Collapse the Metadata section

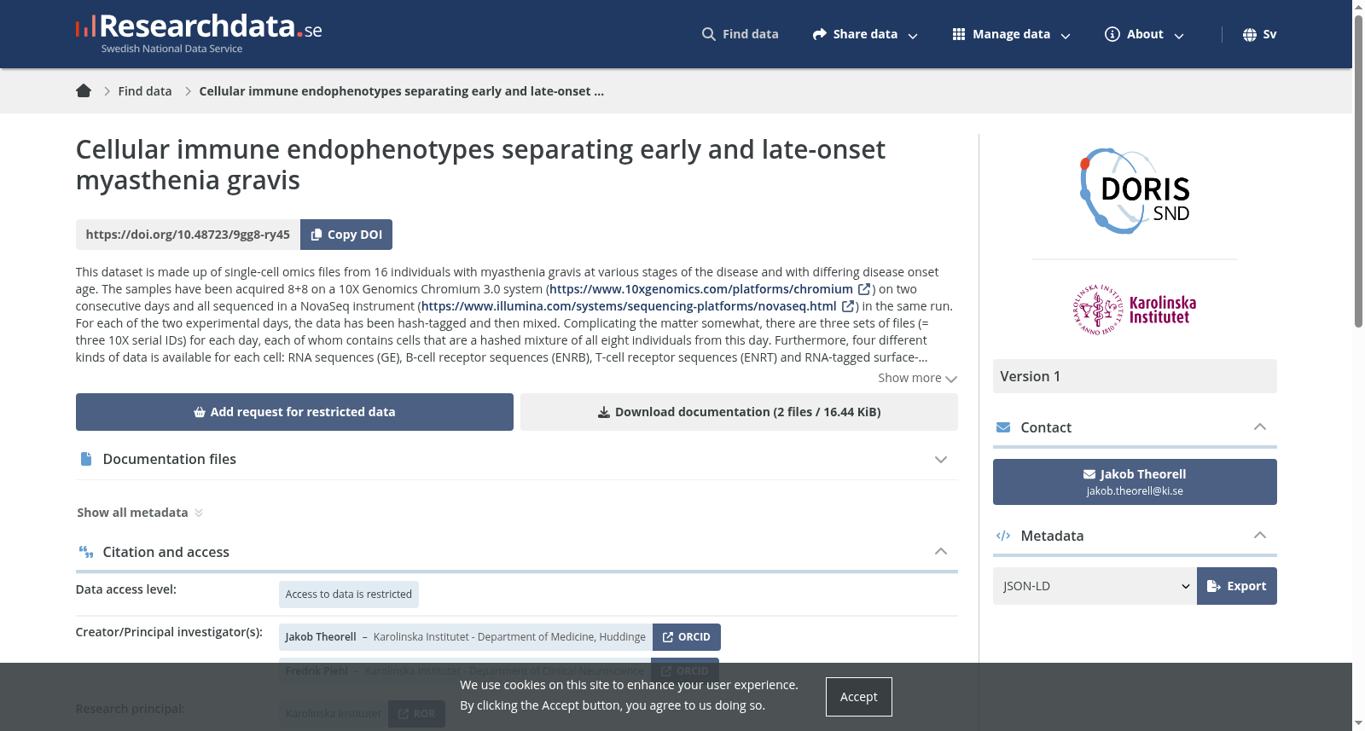(1135, 536)
